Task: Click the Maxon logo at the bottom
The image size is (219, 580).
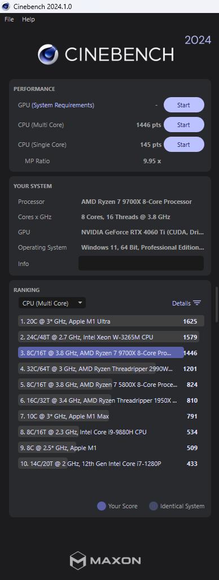Action: 106,560
